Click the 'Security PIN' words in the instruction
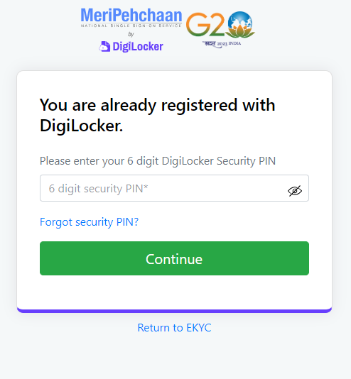The height and width of the screenshot is (379, 351). click(246, 161)
